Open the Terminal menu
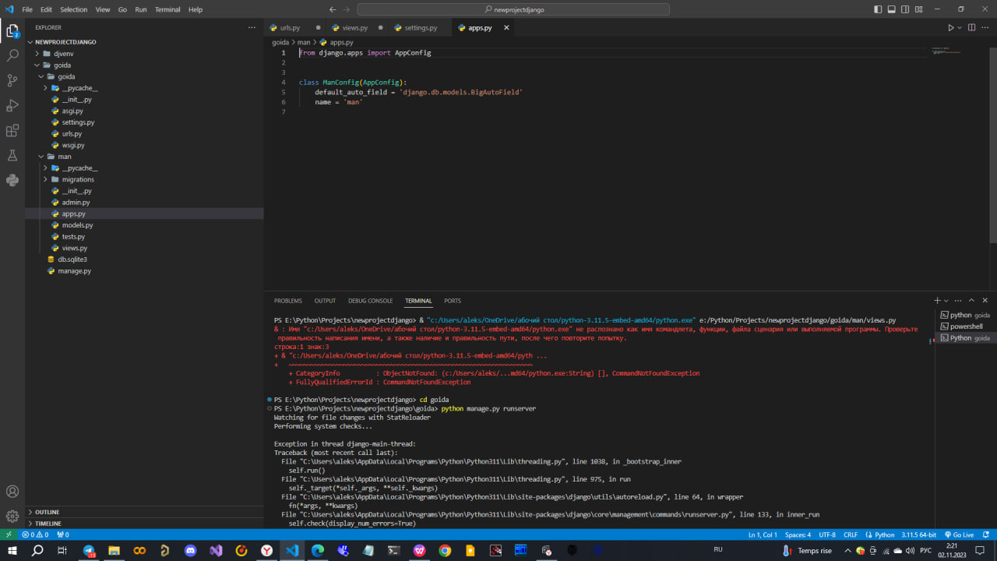997x561 pixels. tap(167, 9)
